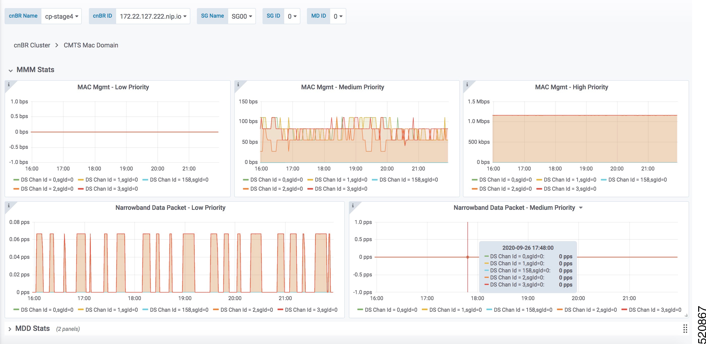Click the cnBR Cluster breadcrumb link
This screenshot has width=706, height=344.
coord(32,45)
